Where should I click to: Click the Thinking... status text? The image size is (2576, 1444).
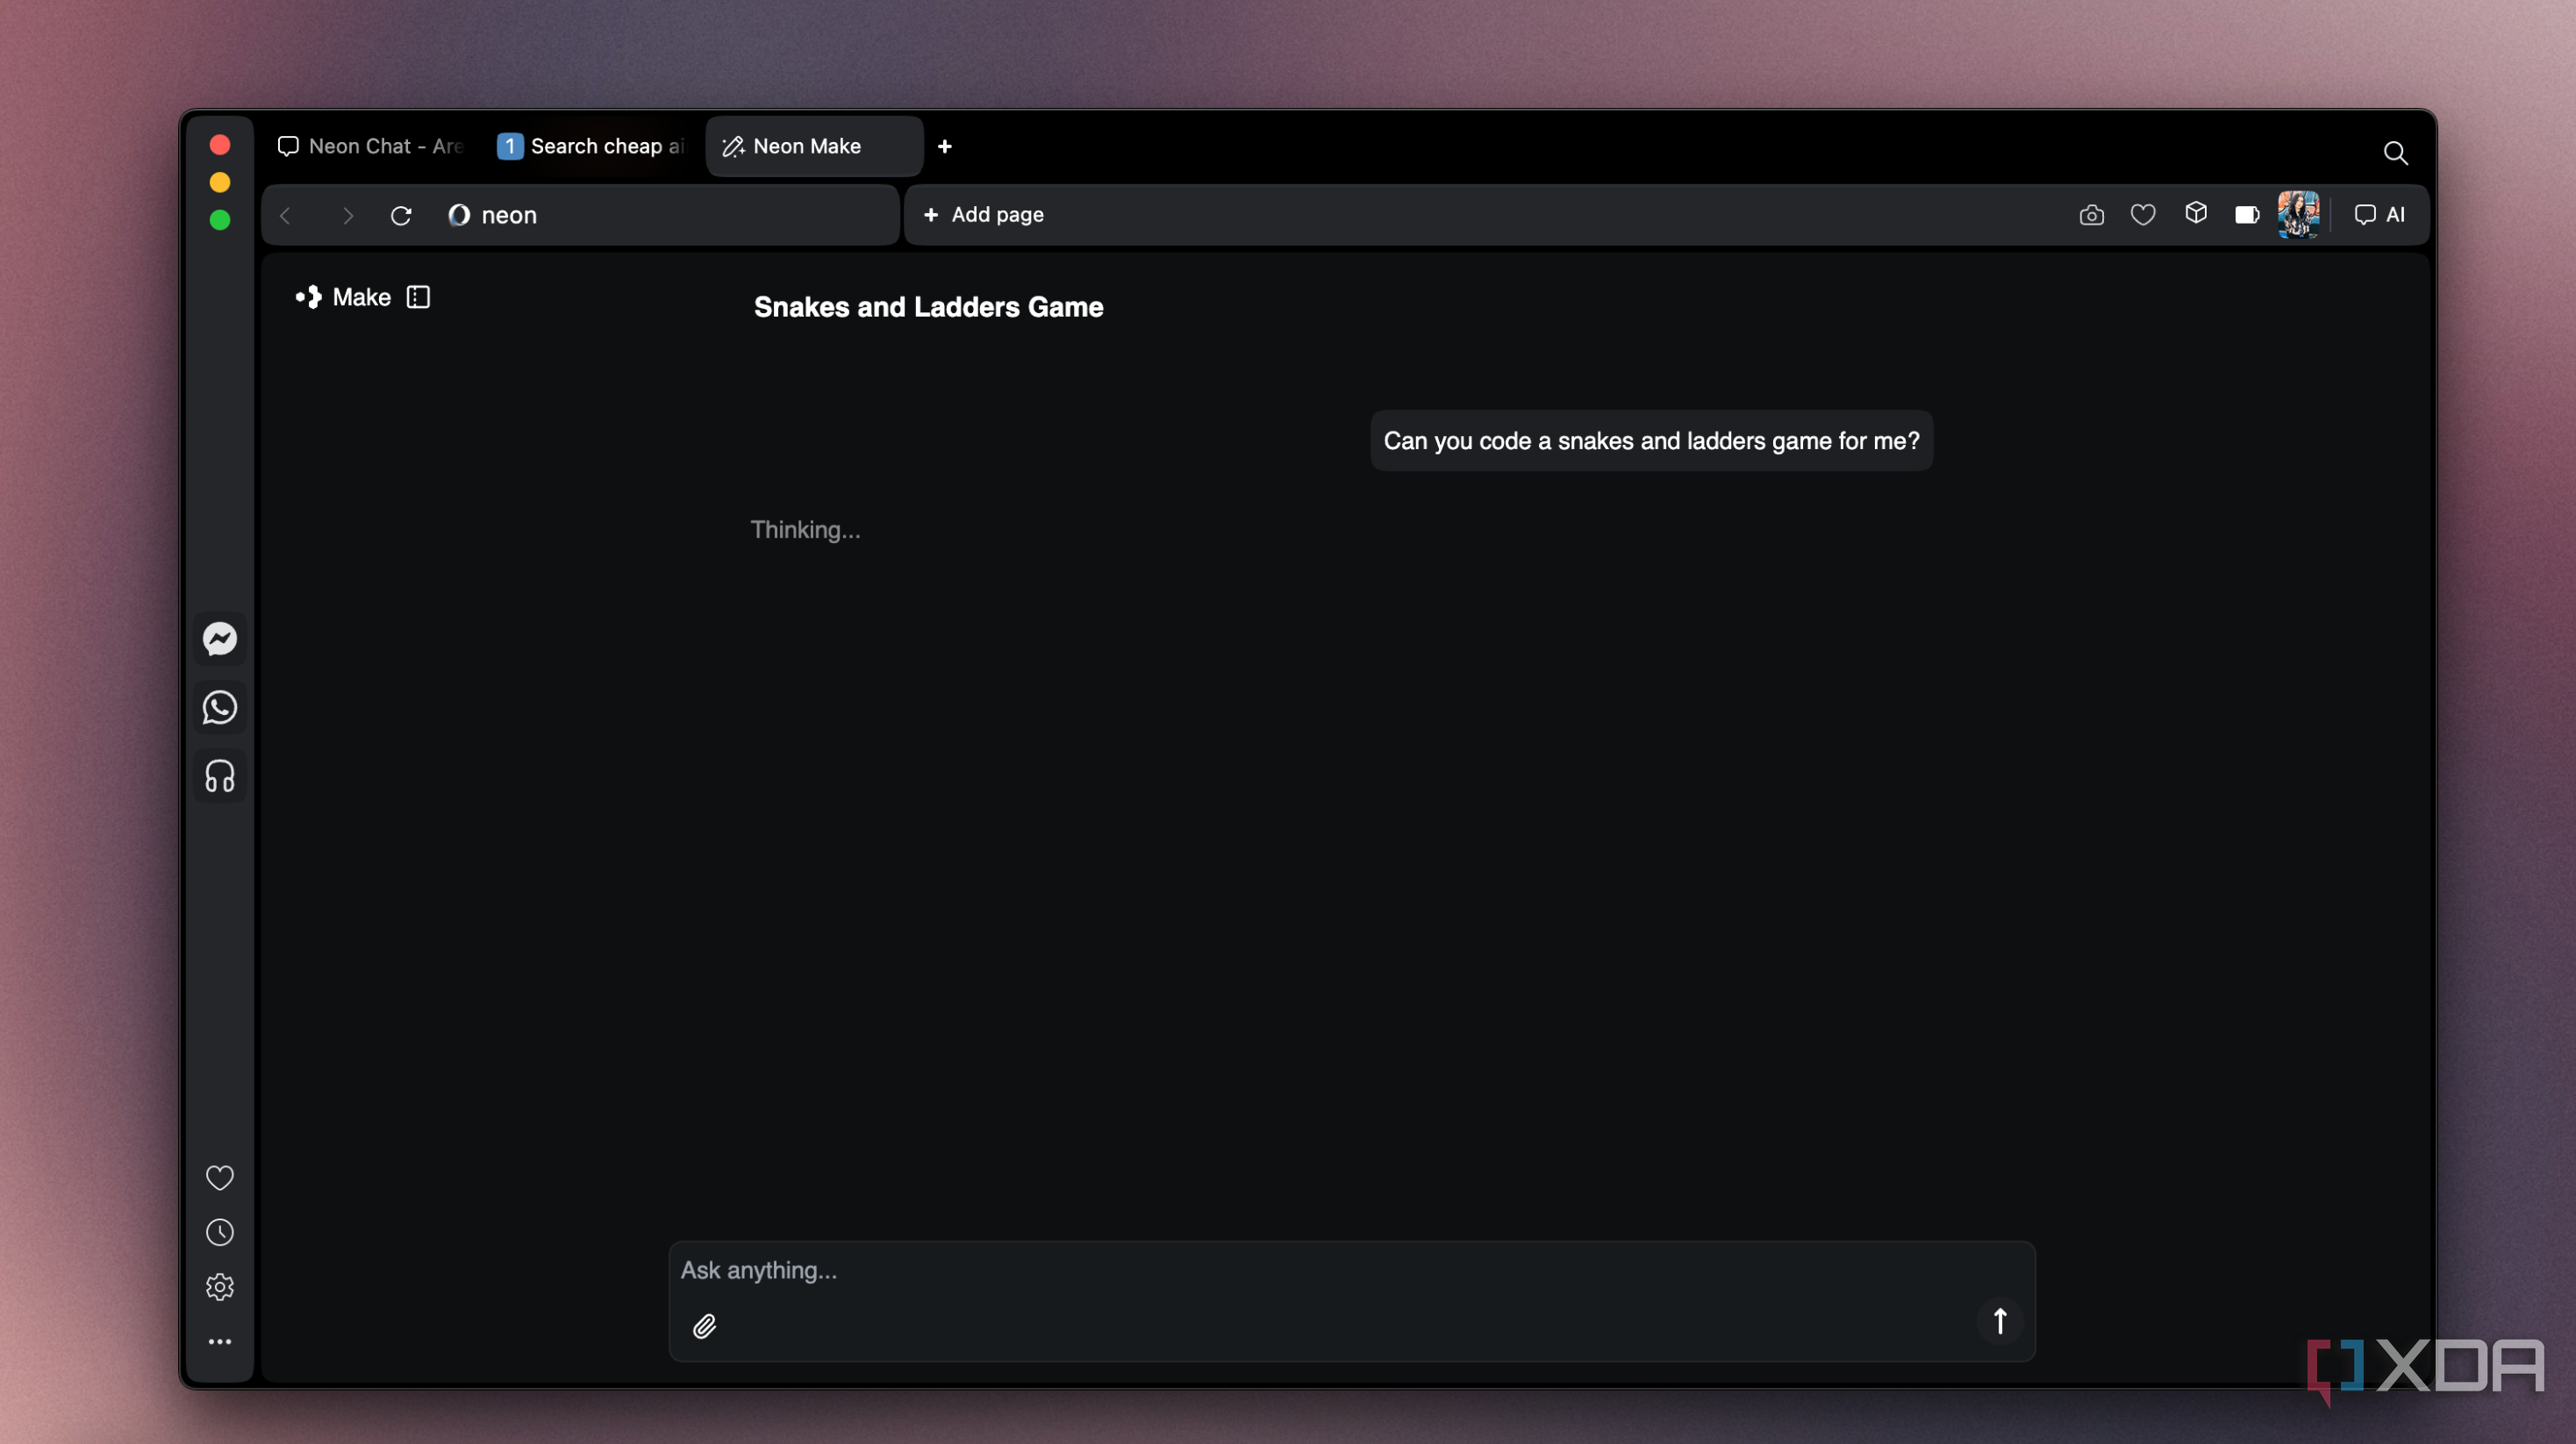point(805,530)
